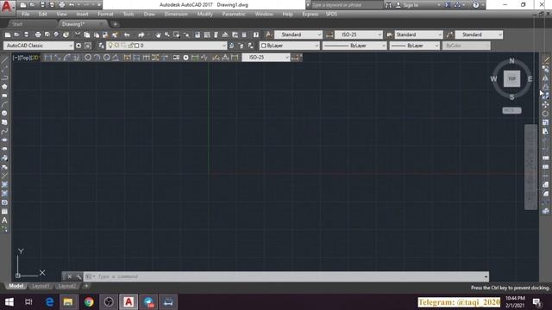Toggle layer 0 on/off lightbulb
This screenshot has width=552, height=310.
click(110, 46)
